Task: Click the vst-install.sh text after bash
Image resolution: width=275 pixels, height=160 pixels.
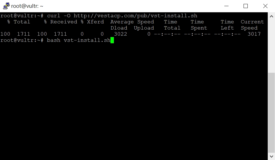Action: pyautogui.click(x=87, y=40)
